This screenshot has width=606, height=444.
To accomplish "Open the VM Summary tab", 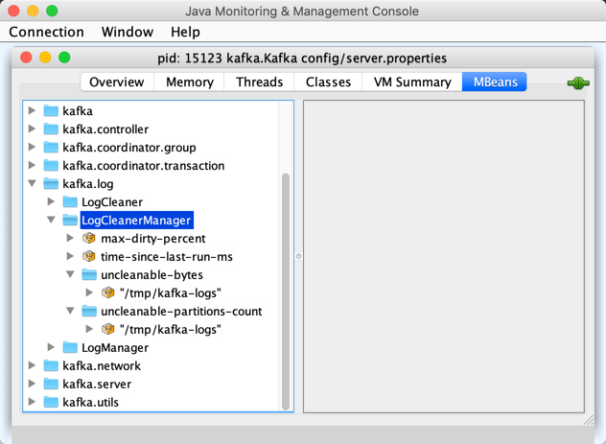I will pyautogui.click(x=412, y=82).
